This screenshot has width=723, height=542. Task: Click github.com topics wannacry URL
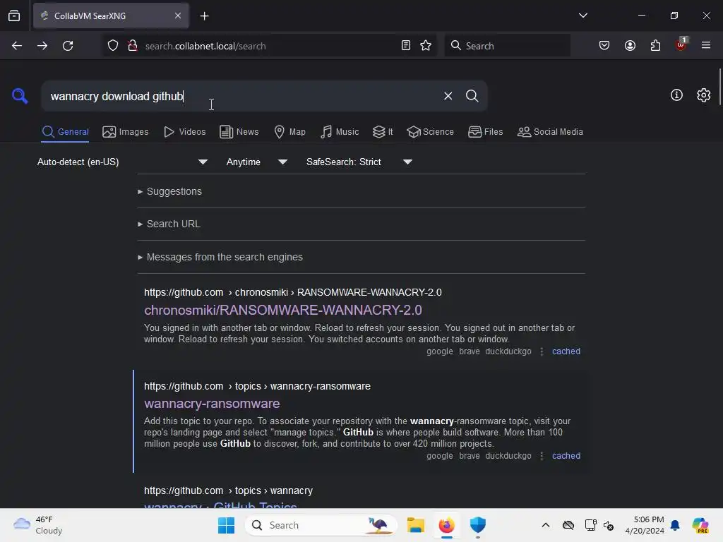tap(228, 490)
